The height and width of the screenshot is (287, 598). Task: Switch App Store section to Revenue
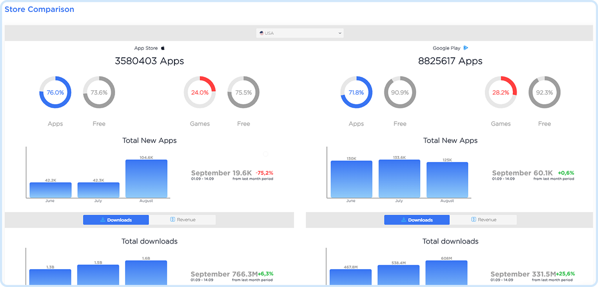[x=183, y=220]
